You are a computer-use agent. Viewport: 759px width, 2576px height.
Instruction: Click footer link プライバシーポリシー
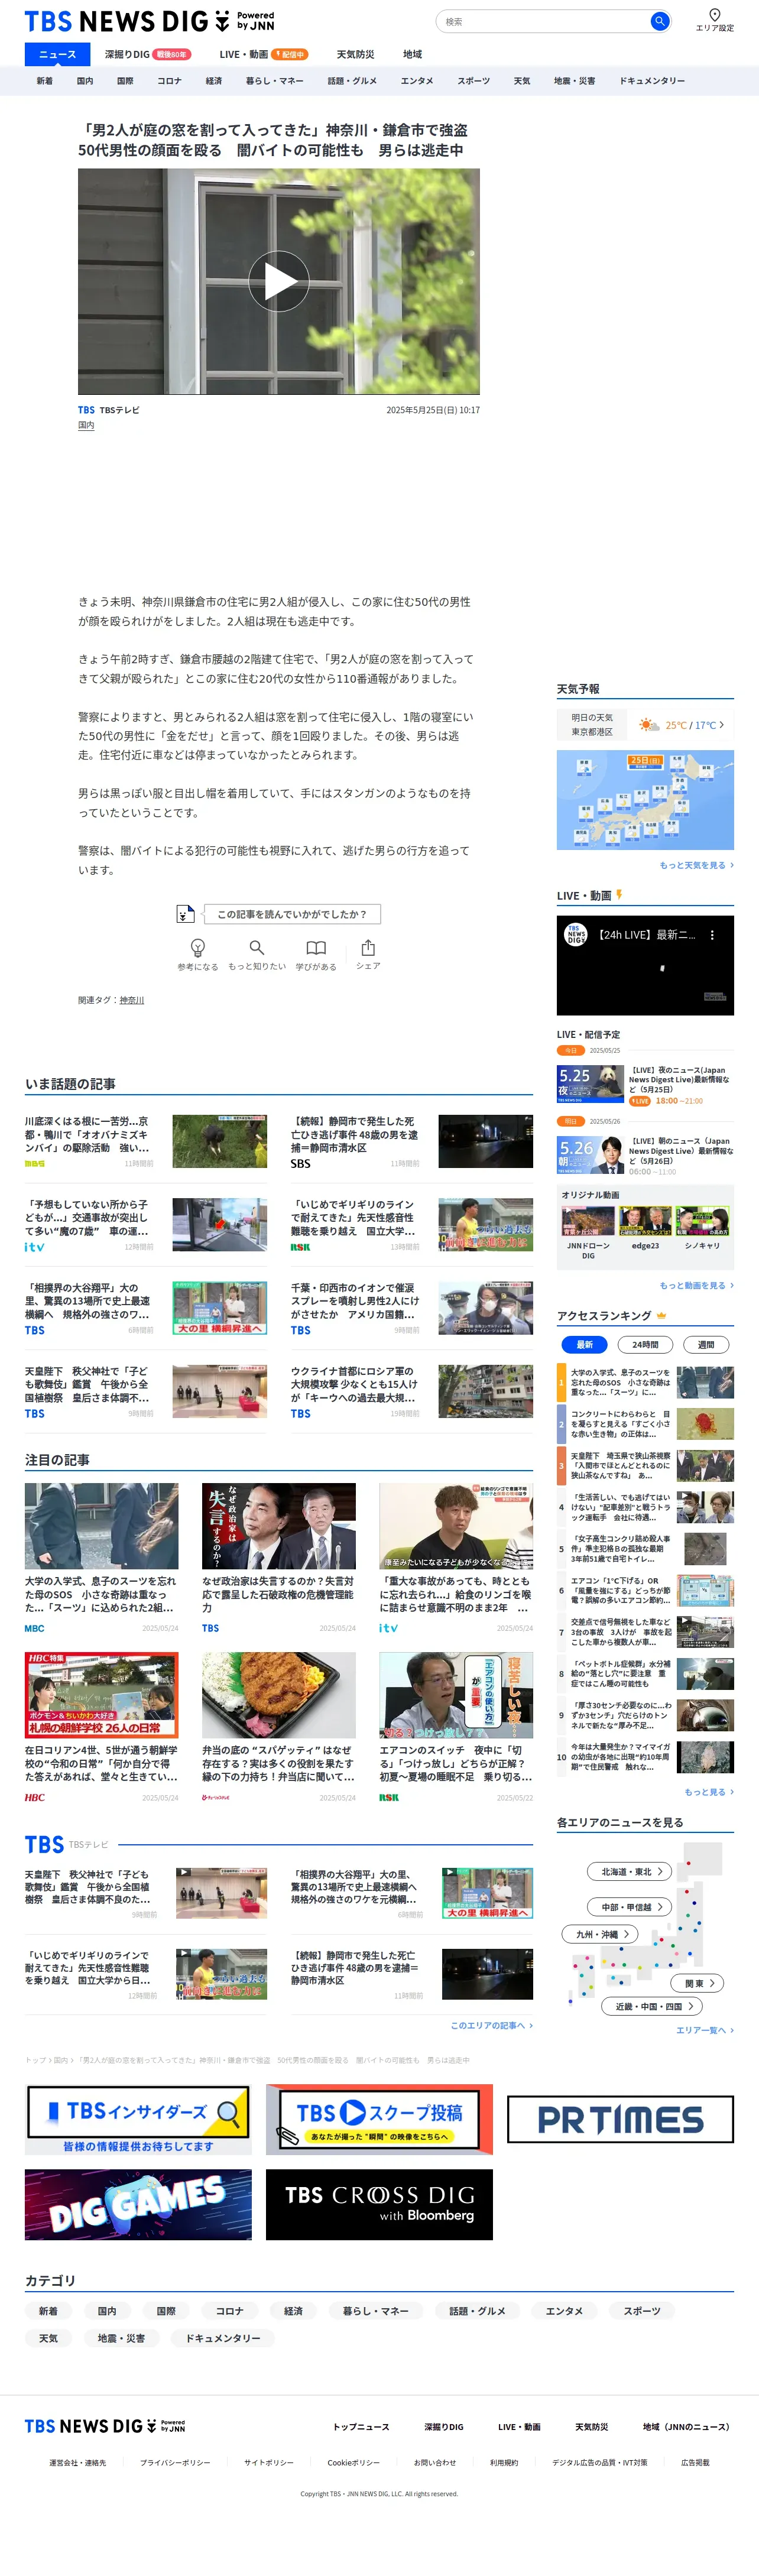(175, 2462)
